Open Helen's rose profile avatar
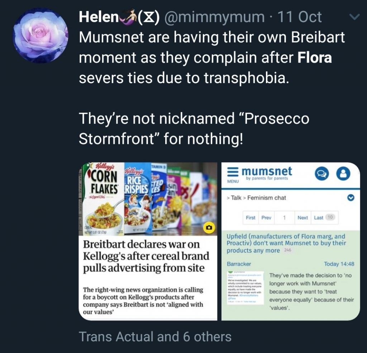The height and width of the screenshot is (353, 367). 40,35
